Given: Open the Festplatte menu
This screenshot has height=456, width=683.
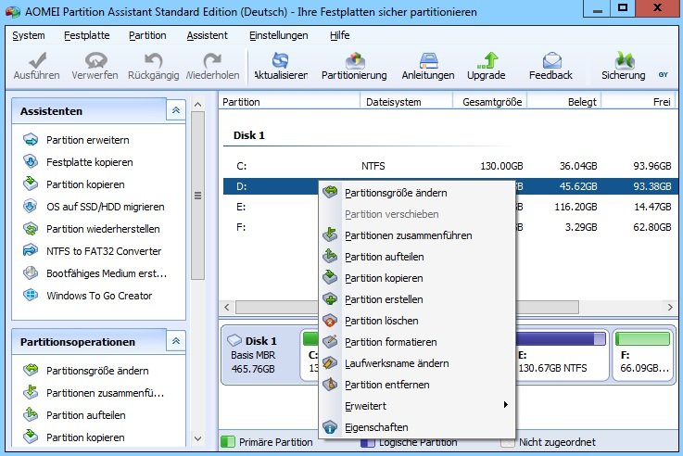Looking at the screenshot, I should click(87, 35).
